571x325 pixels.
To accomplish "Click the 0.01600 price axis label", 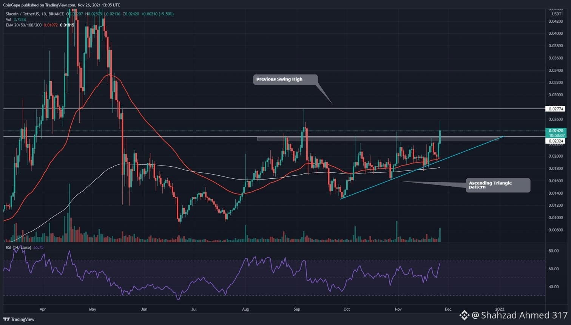I will click(556, 181).
